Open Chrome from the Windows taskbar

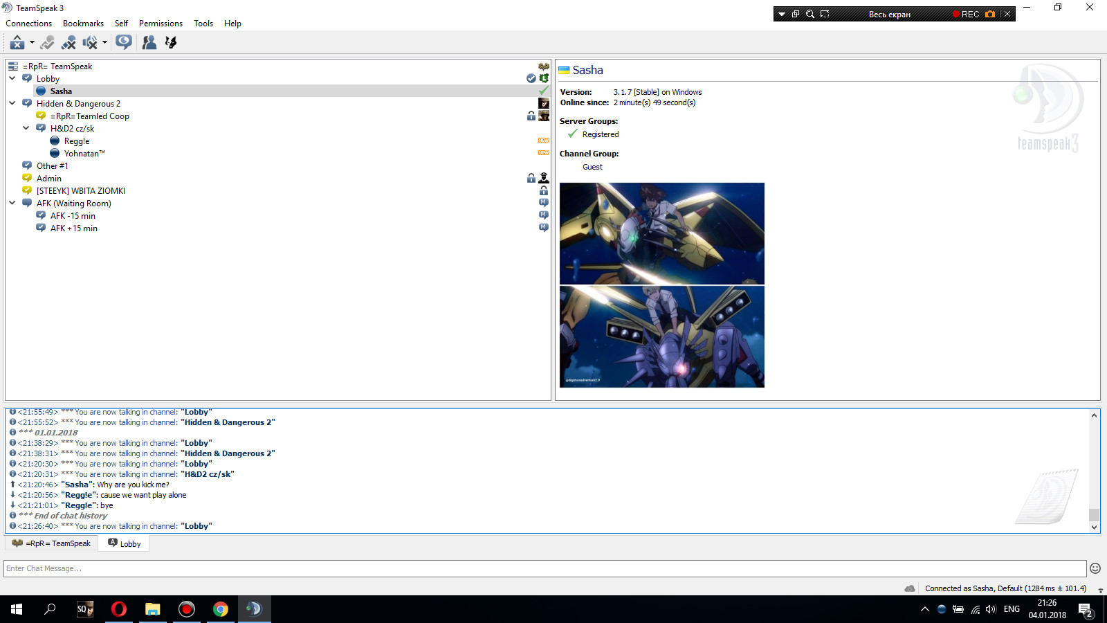coord(221,609)
